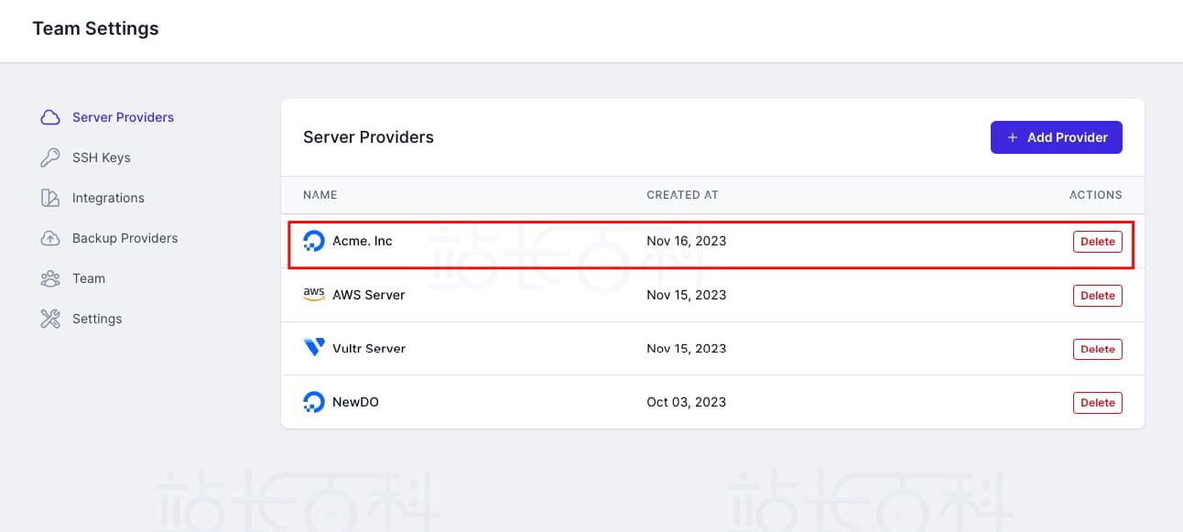This screenshot has height=532, width=1183.
Task: Remove the Vultr Server provider
Action: click(1097, 349)
